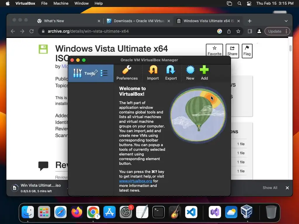Open the Tools list menu icon
Image resolution: width=299 pixels, height=224 pixels.
[104, 73]
